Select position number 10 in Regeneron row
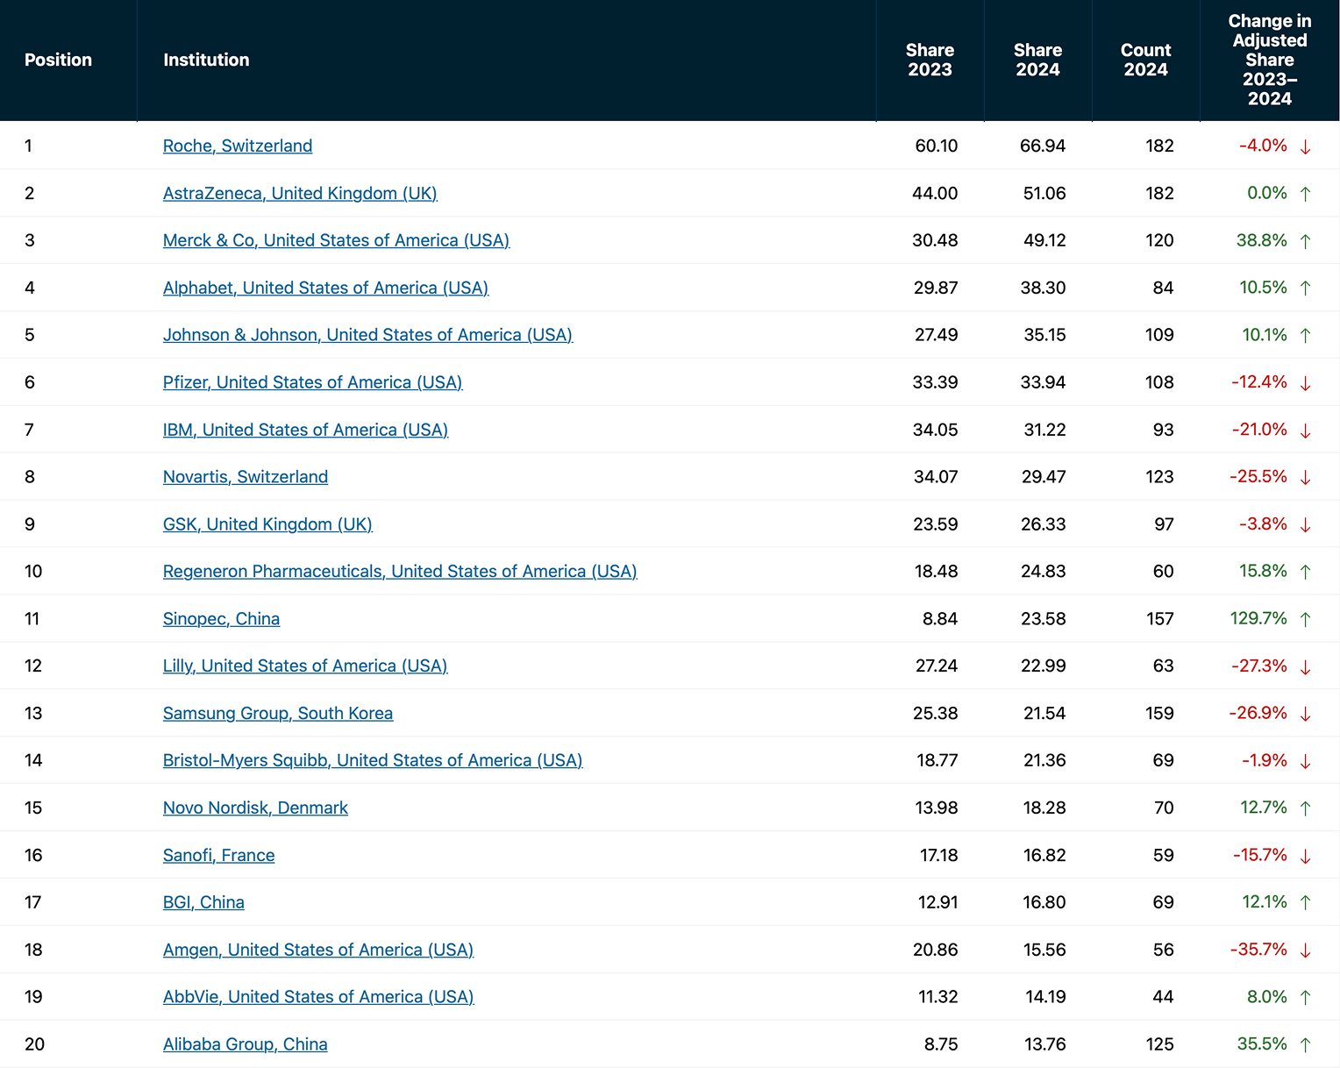Image resolution: width=1340 pixels, height=1068 pixels. point(33,572)
